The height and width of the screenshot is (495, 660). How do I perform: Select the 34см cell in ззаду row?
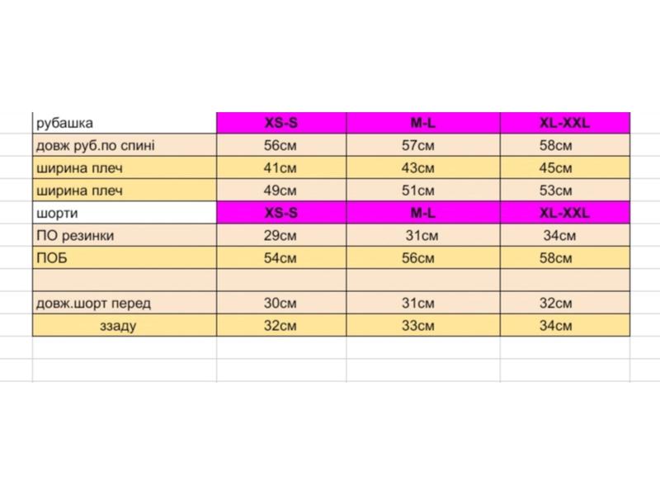[565, 325]
